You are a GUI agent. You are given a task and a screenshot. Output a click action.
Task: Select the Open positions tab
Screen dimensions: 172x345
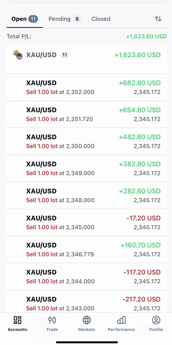click(24, 19)
